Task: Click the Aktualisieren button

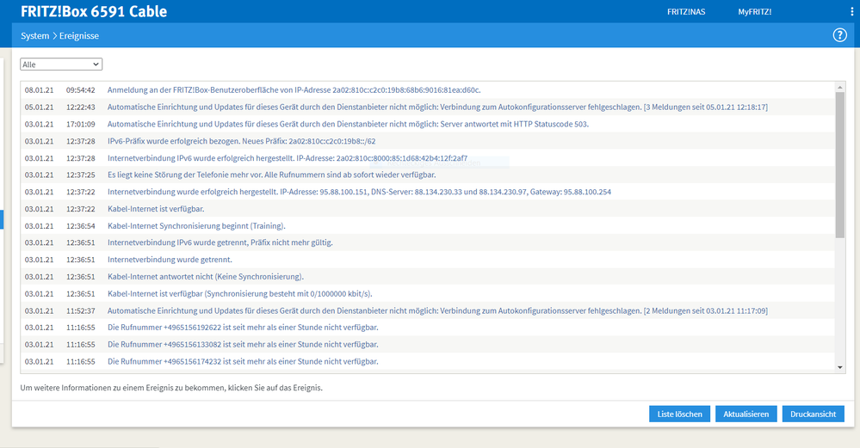Action: tap(746, 414)
